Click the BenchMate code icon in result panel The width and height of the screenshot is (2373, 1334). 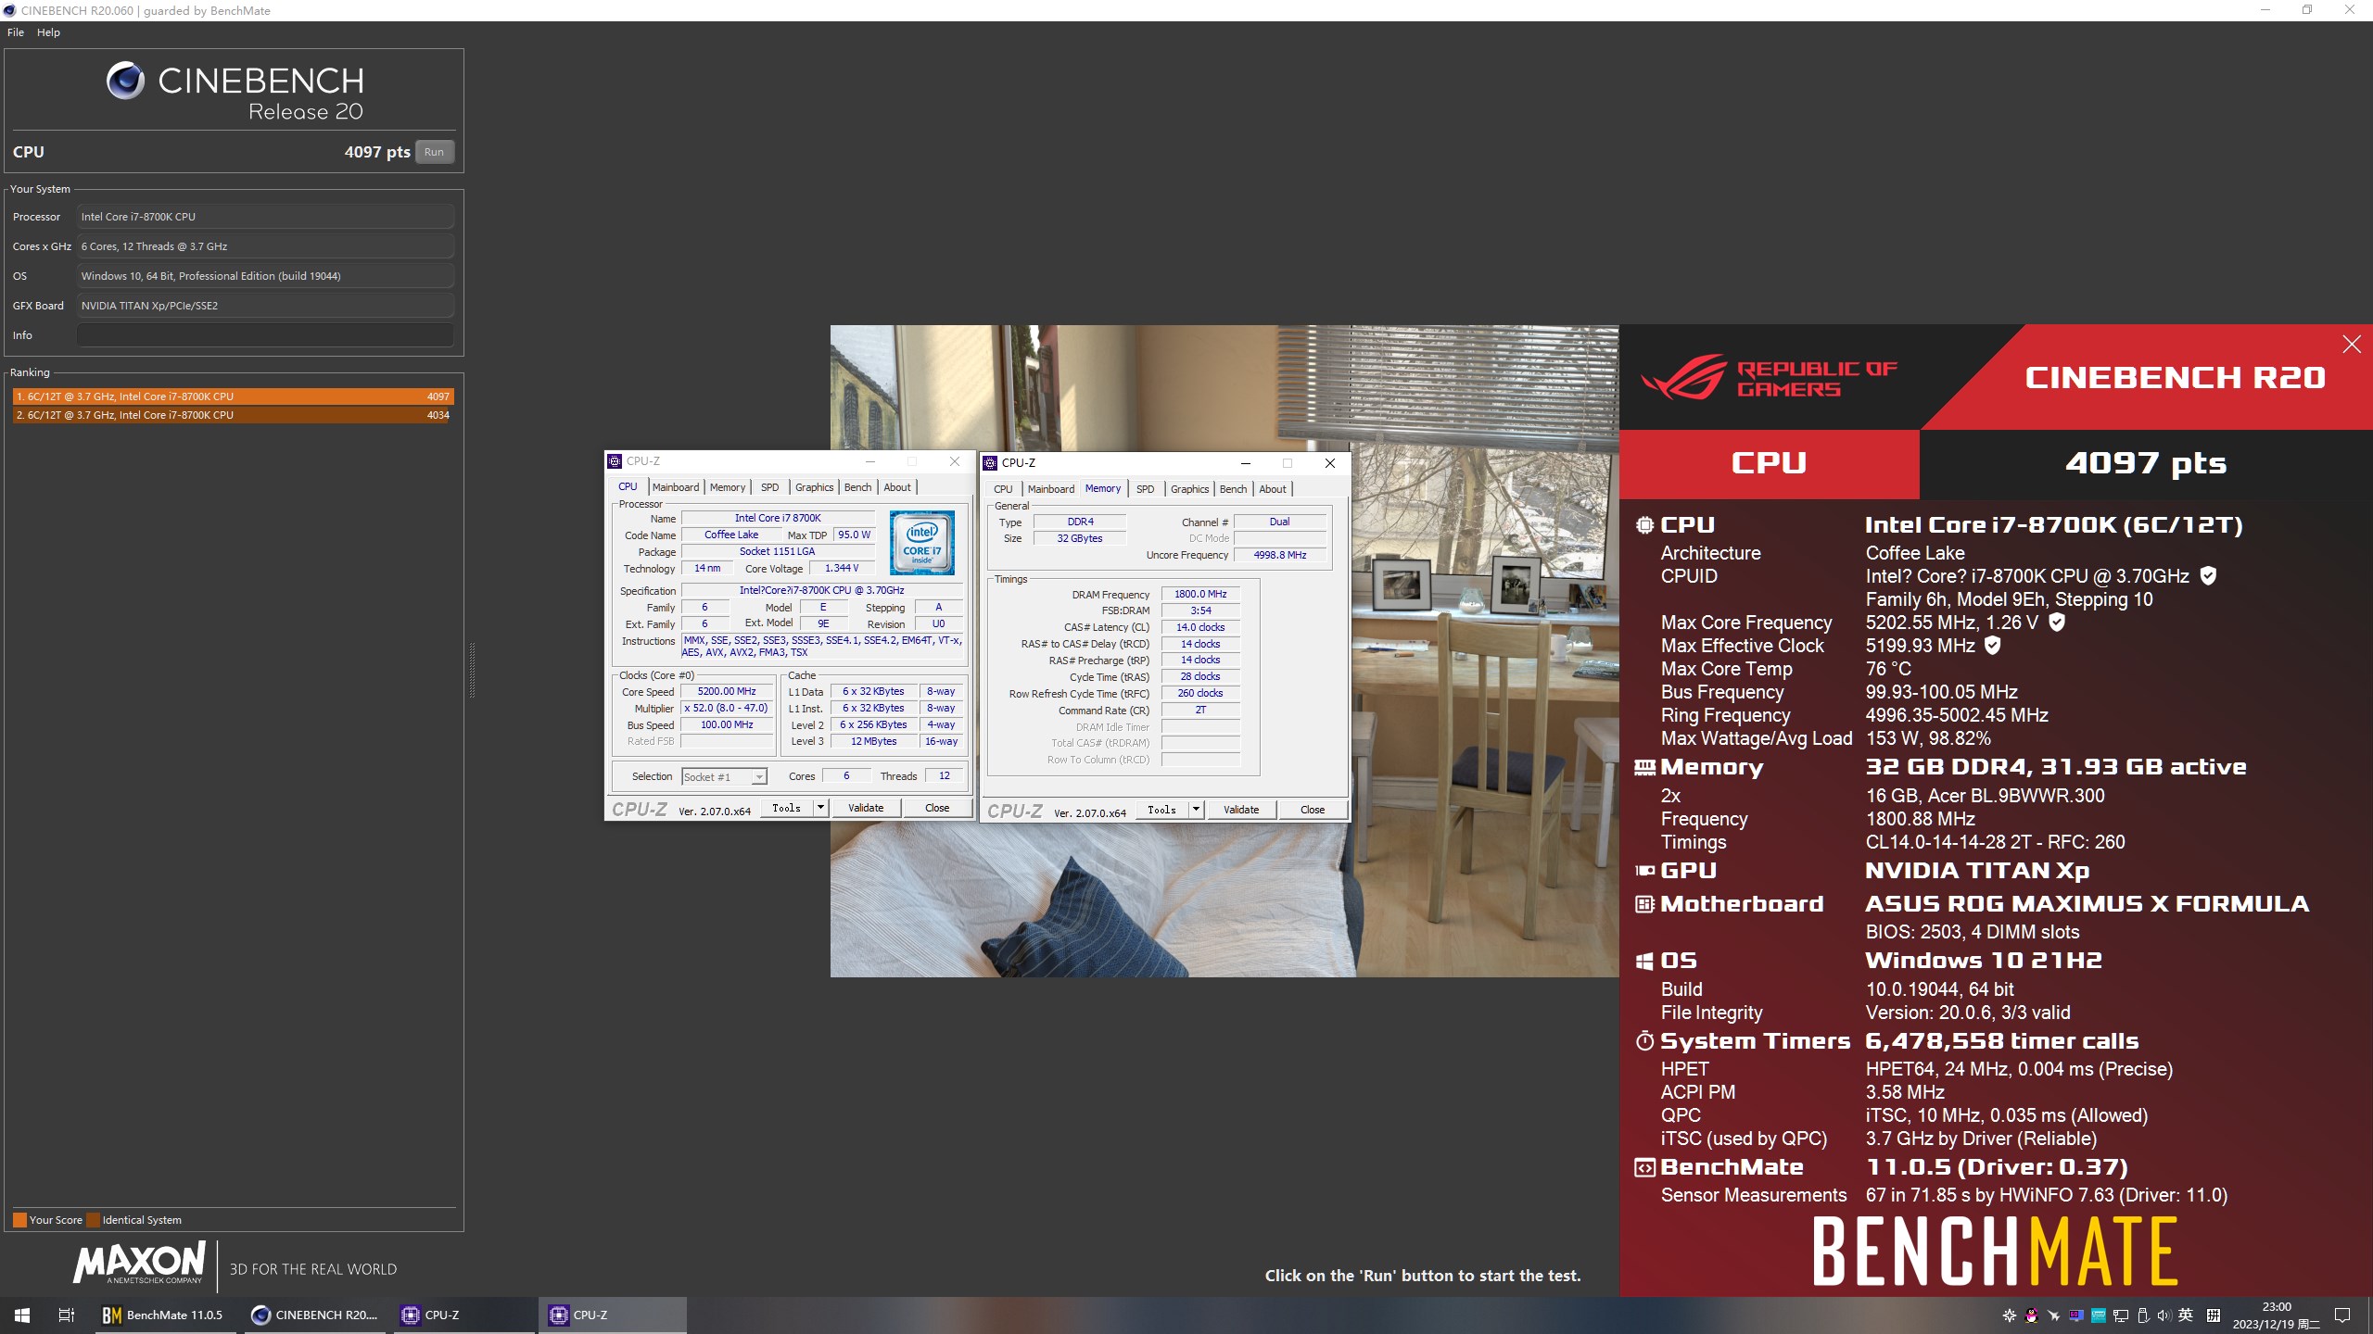1644,1167
